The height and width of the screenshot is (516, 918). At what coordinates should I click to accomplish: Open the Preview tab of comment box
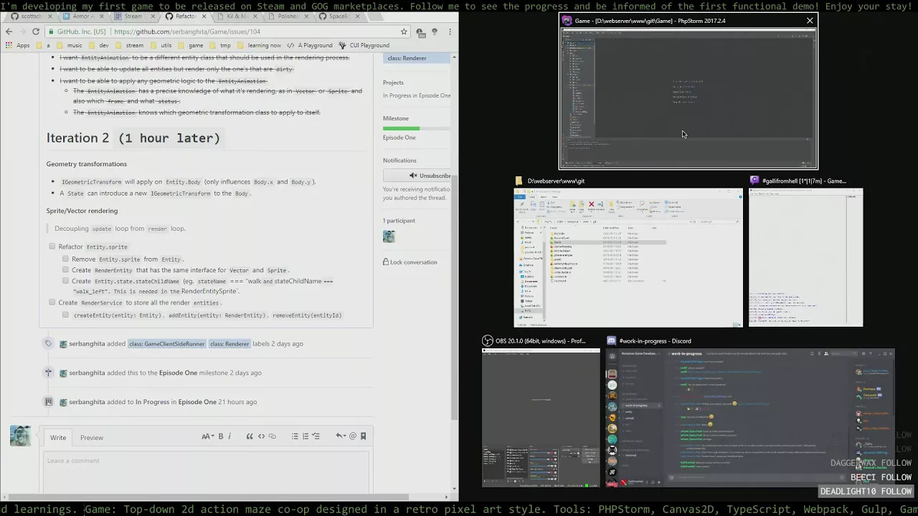91,437
